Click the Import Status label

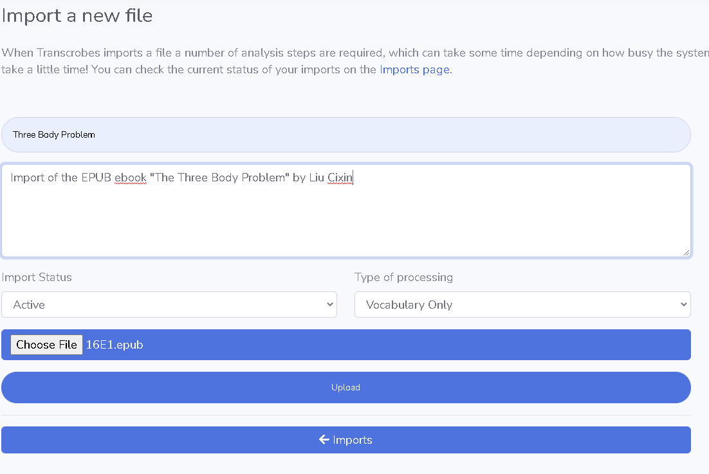[37, 277]
